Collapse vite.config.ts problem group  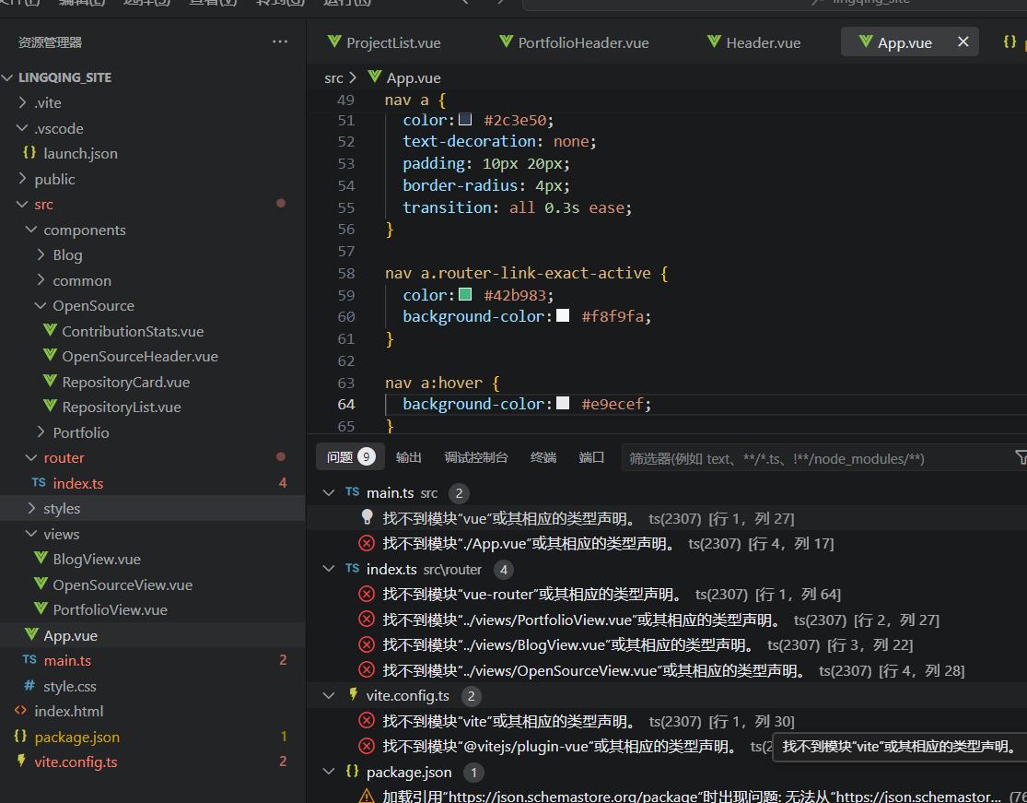click(x=329, y=696)
